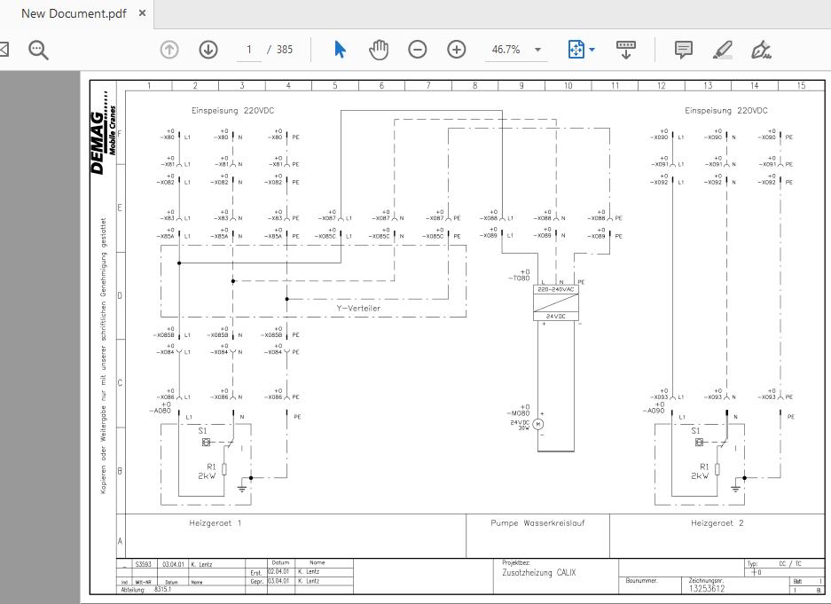
Task: Activate the selection arrow tool
Action: pyautogui.click(x=340, y=50)
